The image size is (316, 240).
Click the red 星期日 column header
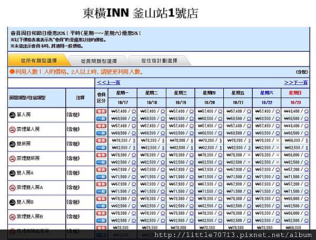(x=295, y=93)
